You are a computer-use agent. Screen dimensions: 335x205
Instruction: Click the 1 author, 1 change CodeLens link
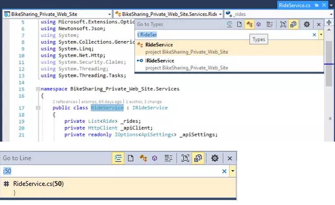click(144, 102)
